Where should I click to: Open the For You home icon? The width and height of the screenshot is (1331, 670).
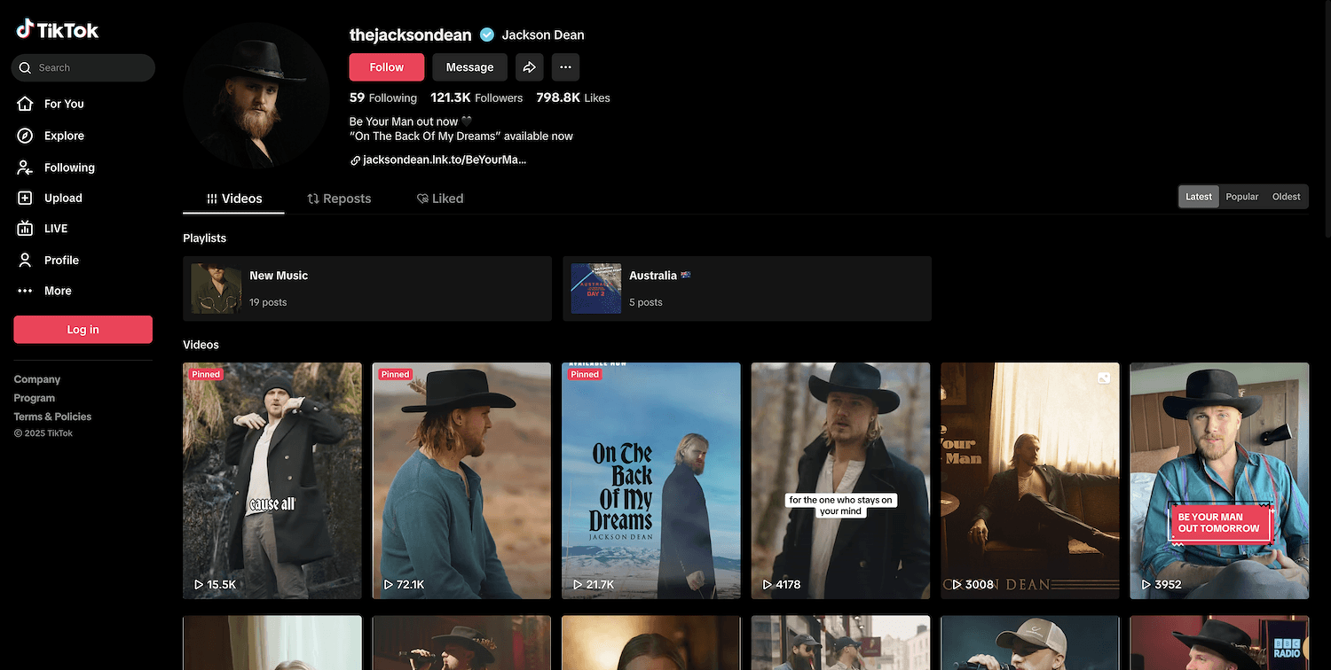pyautogui.click(x=26, y=104)
